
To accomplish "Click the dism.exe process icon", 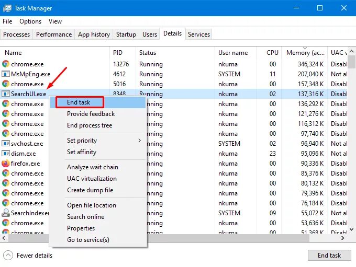I will tap(6, 153).
